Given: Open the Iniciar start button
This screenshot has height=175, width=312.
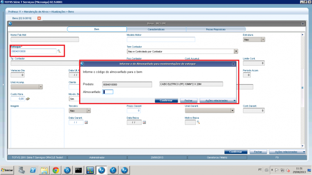Looking at the screenshot, I should 7,170.
